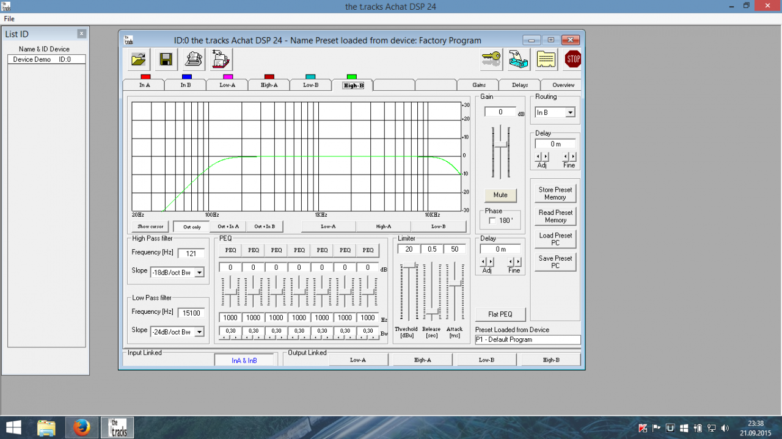
Task: Open the volume control in system tray
Action: (725, 427)
